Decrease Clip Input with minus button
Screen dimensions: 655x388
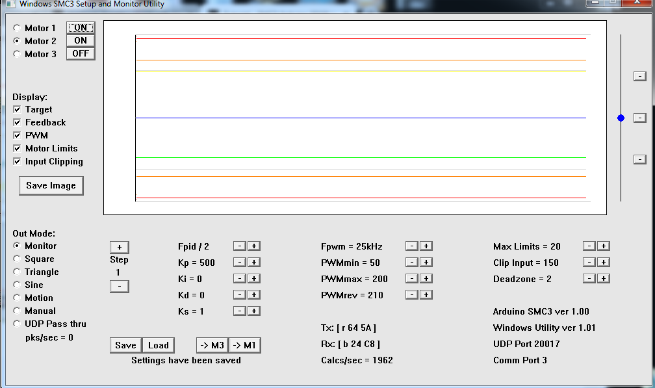coord(589,263)
